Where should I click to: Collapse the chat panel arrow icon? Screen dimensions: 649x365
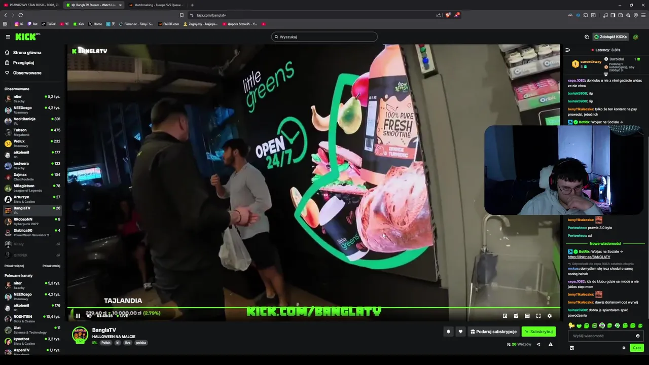coord(568,50)
